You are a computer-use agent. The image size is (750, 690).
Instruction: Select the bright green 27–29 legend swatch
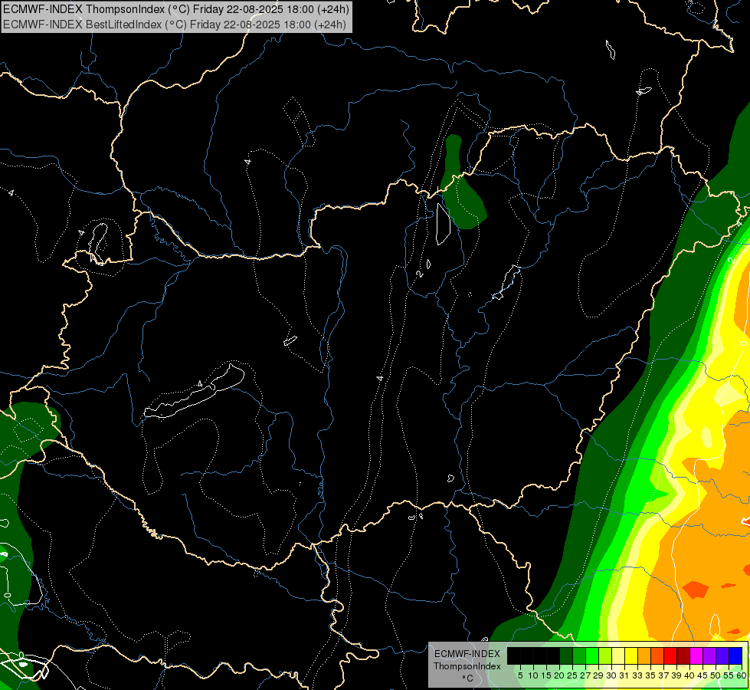592,655
